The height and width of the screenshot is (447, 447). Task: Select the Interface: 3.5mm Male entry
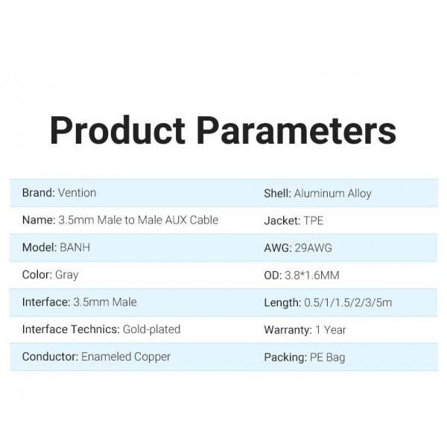pos(79,302)
